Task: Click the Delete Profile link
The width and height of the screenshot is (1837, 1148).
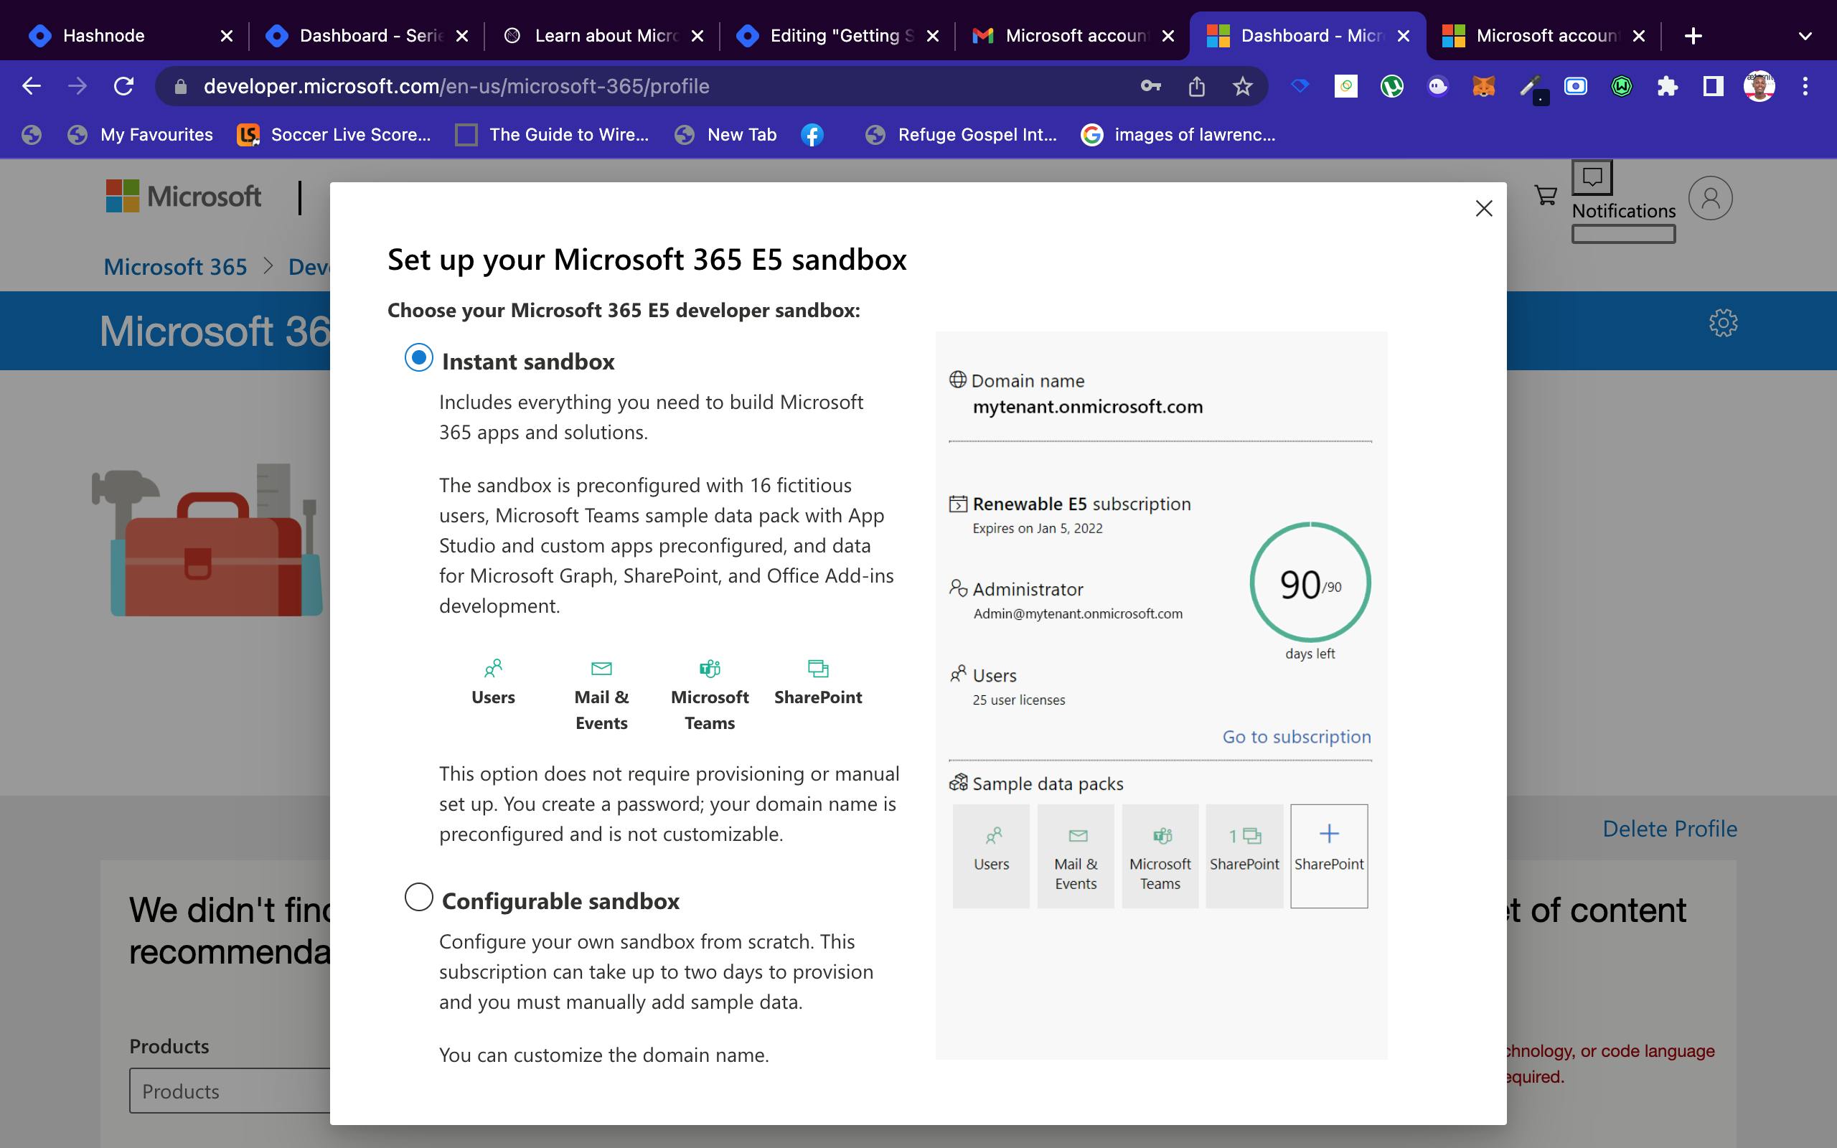Action: tap(1669, 828)
